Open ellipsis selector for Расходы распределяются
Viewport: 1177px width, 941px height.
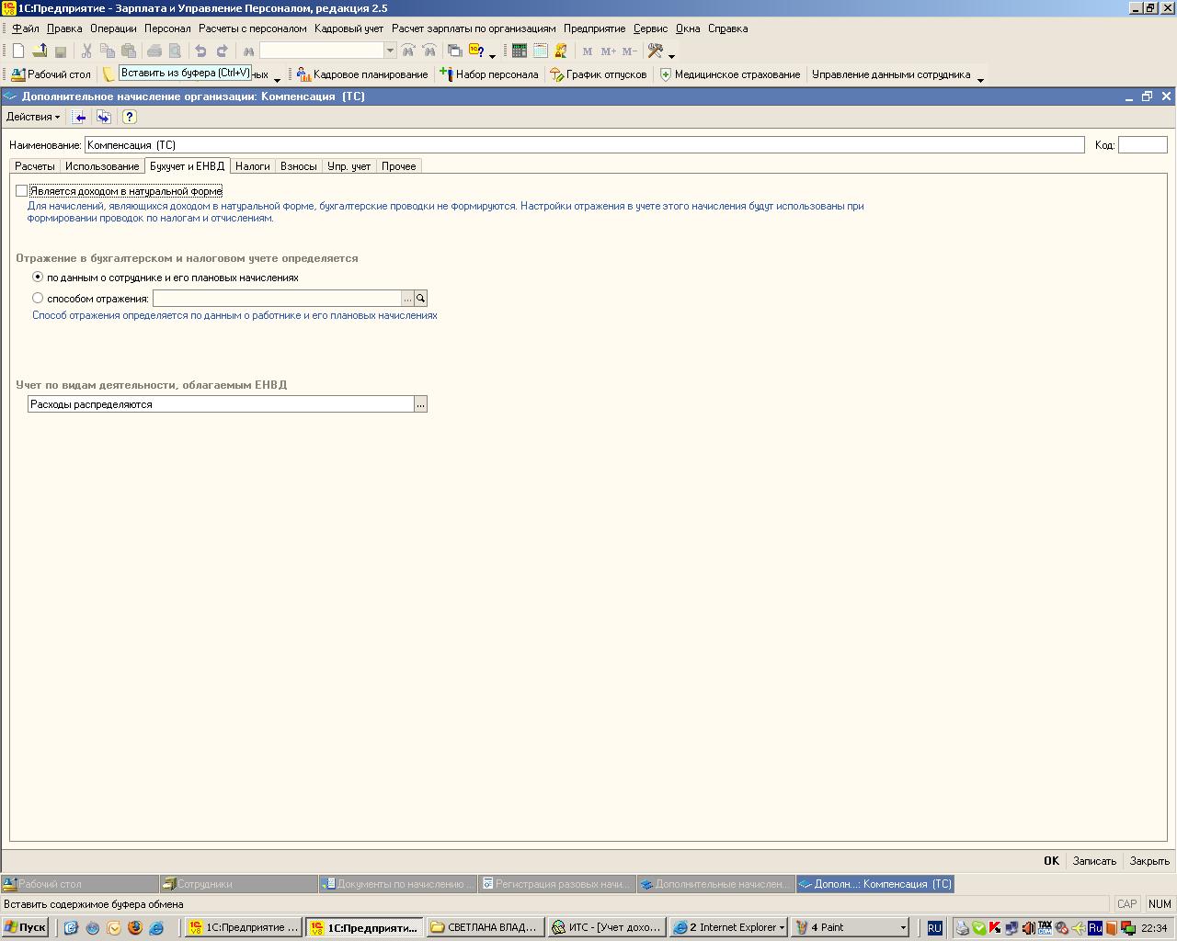[x=420, y=404]
